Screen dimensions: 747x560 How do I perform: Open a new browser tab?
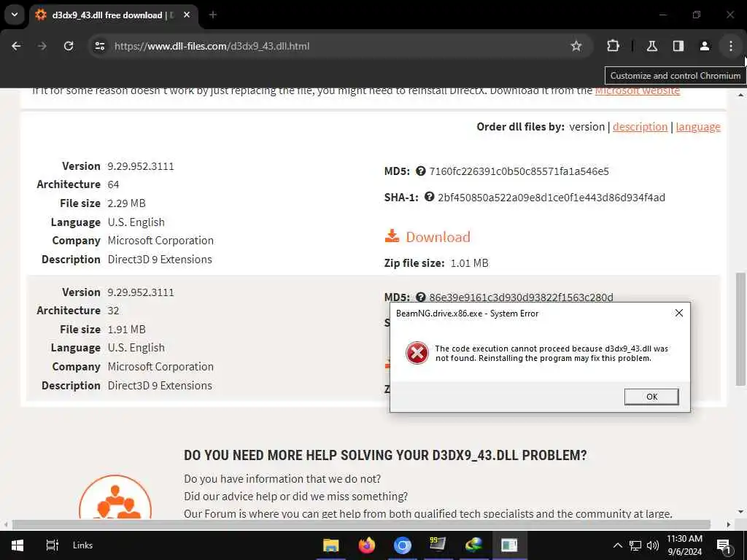point(213,15)
